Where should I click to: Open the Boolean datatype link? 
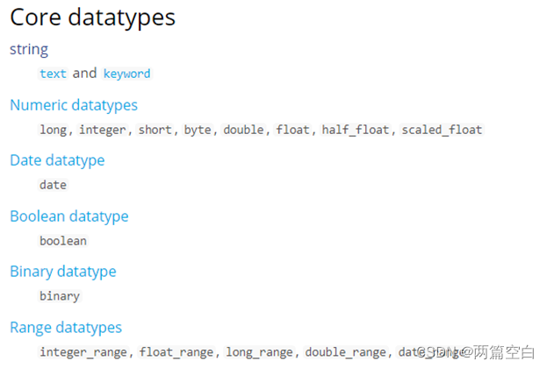click(x=69, y=216)
